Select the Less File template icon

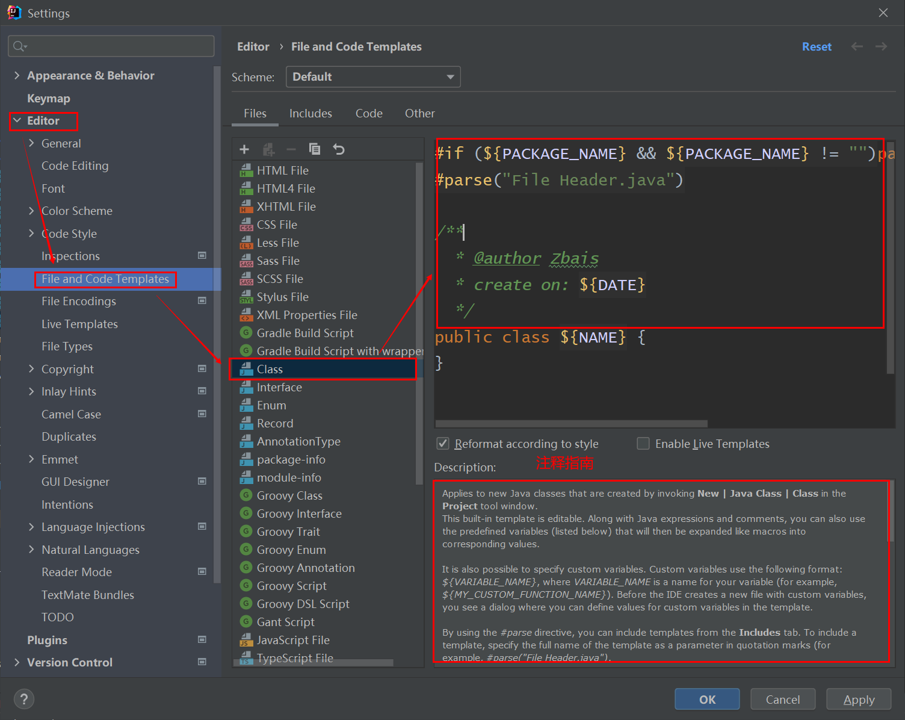pos(246,243)
